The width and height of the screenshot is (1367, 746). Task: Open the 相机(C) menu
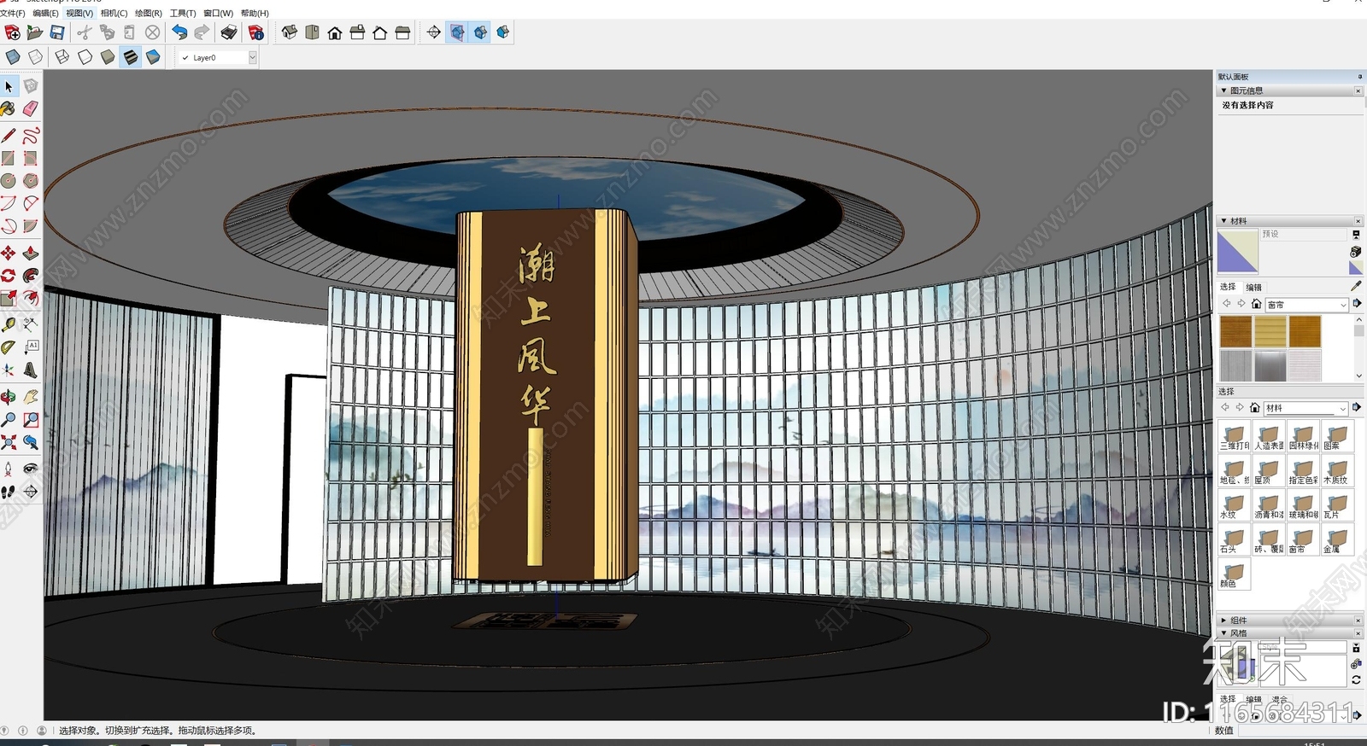click(114, 13)
